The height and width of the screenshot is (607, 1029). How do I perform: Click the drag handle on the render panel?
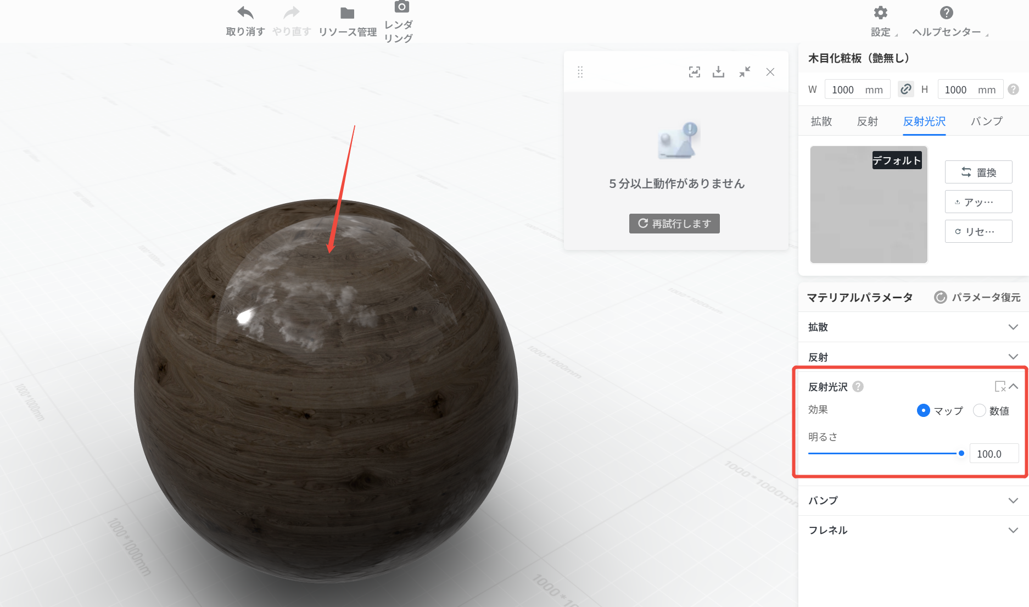click(x=580, y=72)
